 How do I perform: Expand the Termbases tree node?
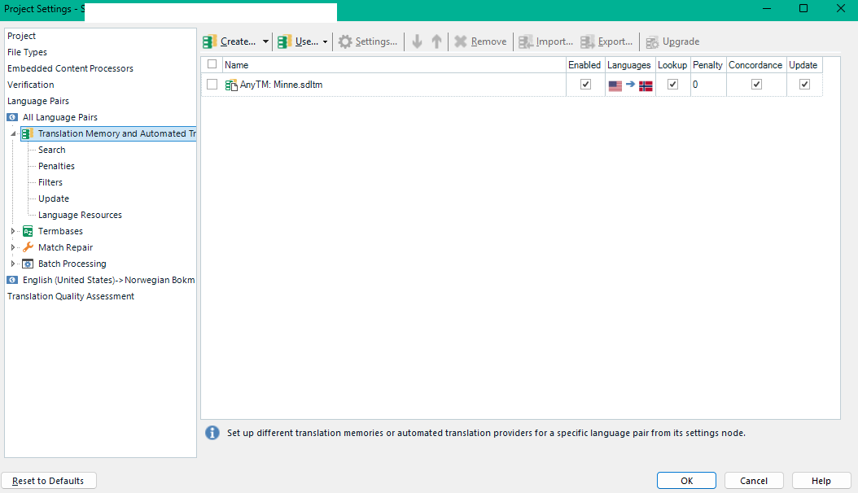(x=14, y=231)
